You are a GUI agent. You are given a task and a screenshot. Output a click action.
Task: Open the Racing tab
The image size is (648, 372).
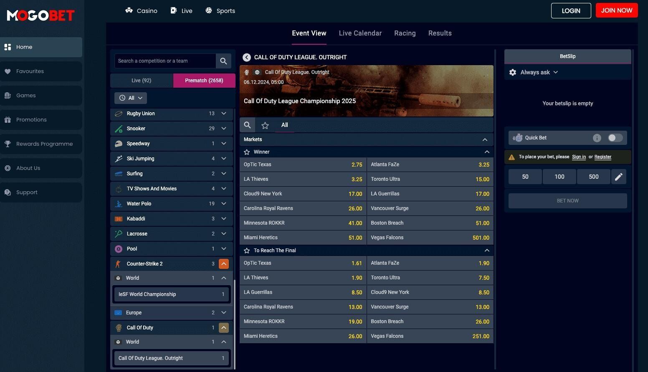coord(405,33)
